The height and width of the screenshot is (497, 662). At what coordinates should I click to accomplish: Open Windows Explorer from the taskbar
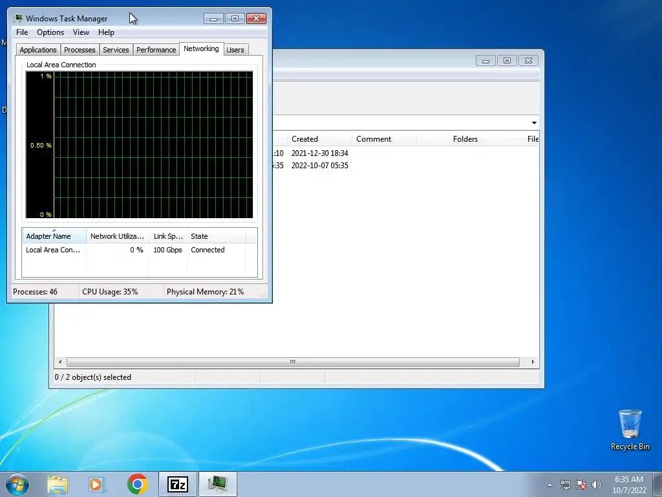(x=58, y=484)
